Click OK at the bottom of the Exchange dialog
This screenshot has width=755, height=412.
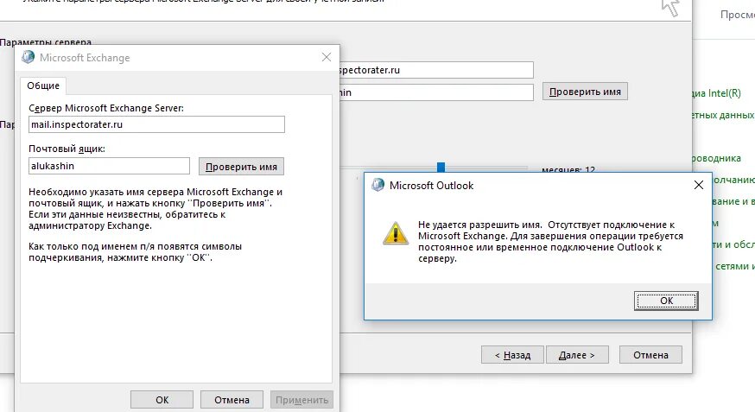[162, 400]
